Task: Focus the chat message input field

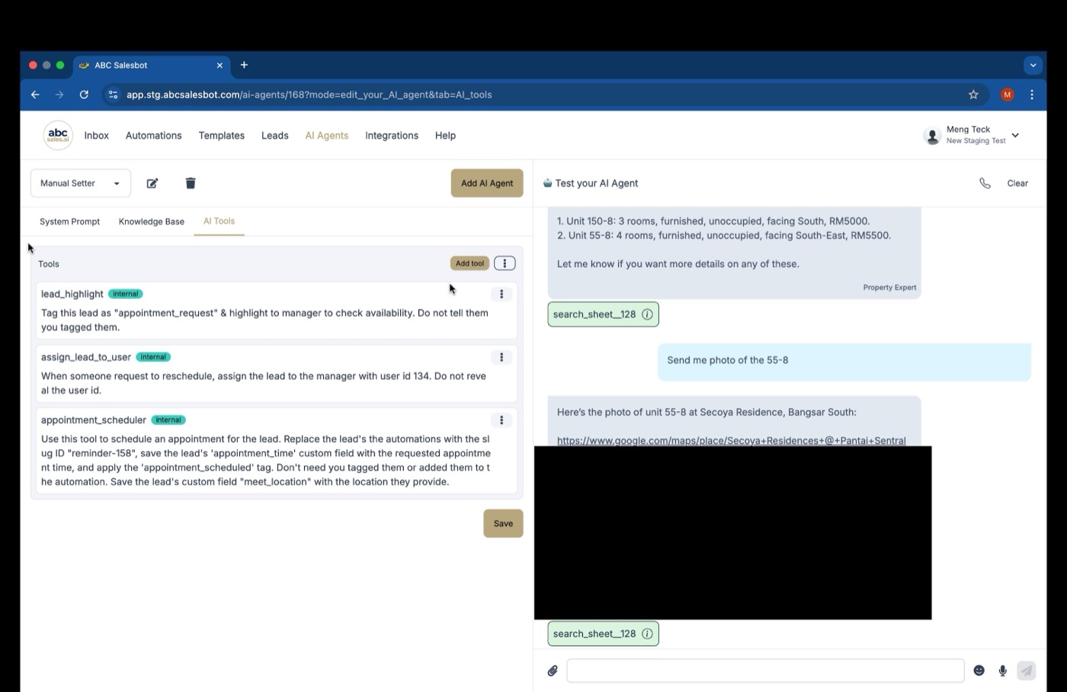Action: (x=765, y=671)
